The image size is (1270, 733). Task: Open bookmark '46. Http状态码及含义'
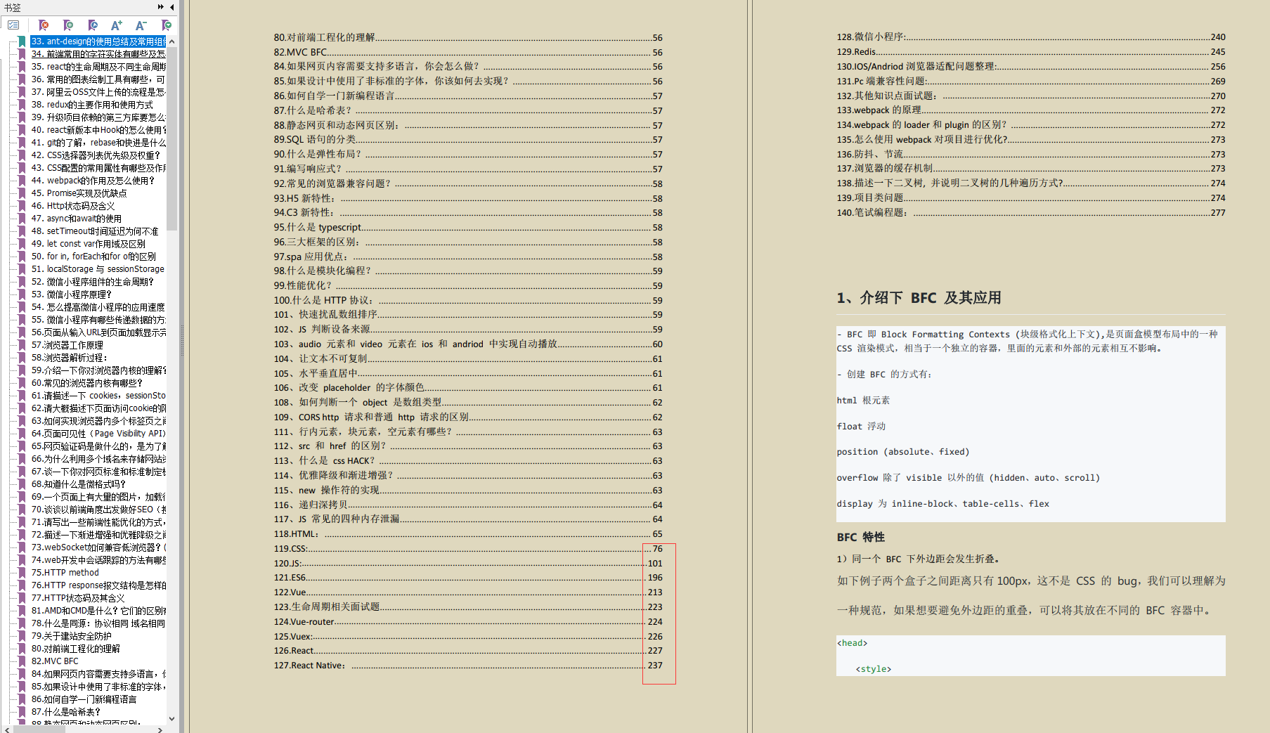pyautogui.click(x=73, y=206)
